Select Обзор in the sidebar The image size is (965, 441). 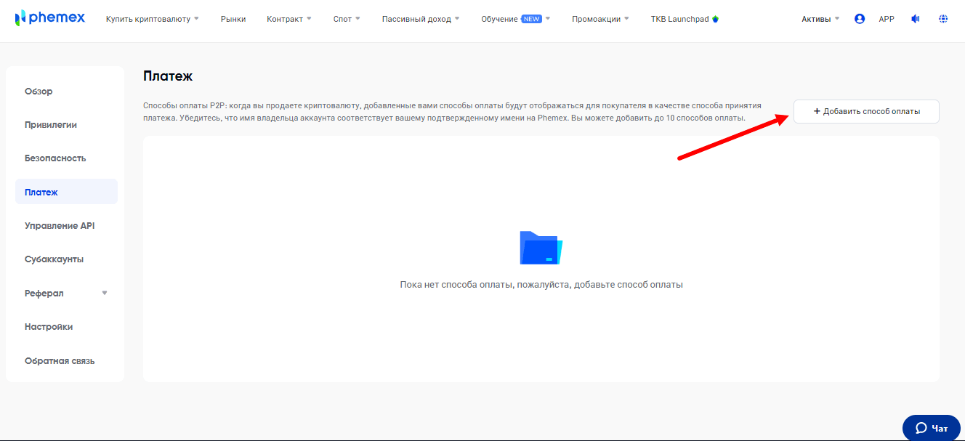(39, 91)
